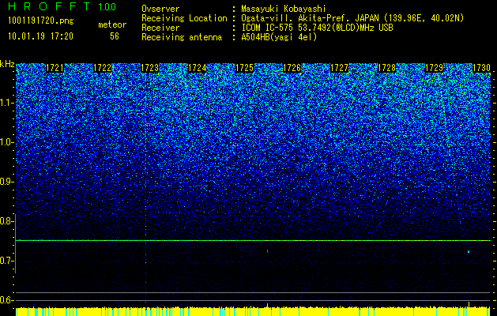
Task: Click the 0.6 frequency axis label
Action: click(6, 300)
